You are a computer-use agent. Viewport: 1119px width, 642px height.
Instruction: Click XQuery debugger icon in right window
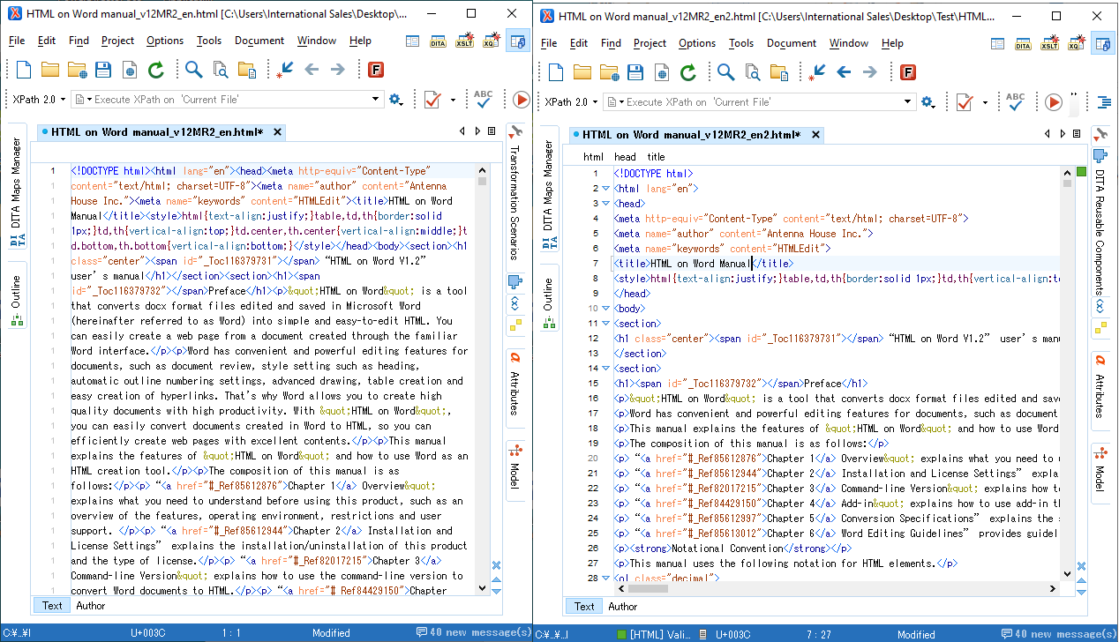[x=1077, y=43]
